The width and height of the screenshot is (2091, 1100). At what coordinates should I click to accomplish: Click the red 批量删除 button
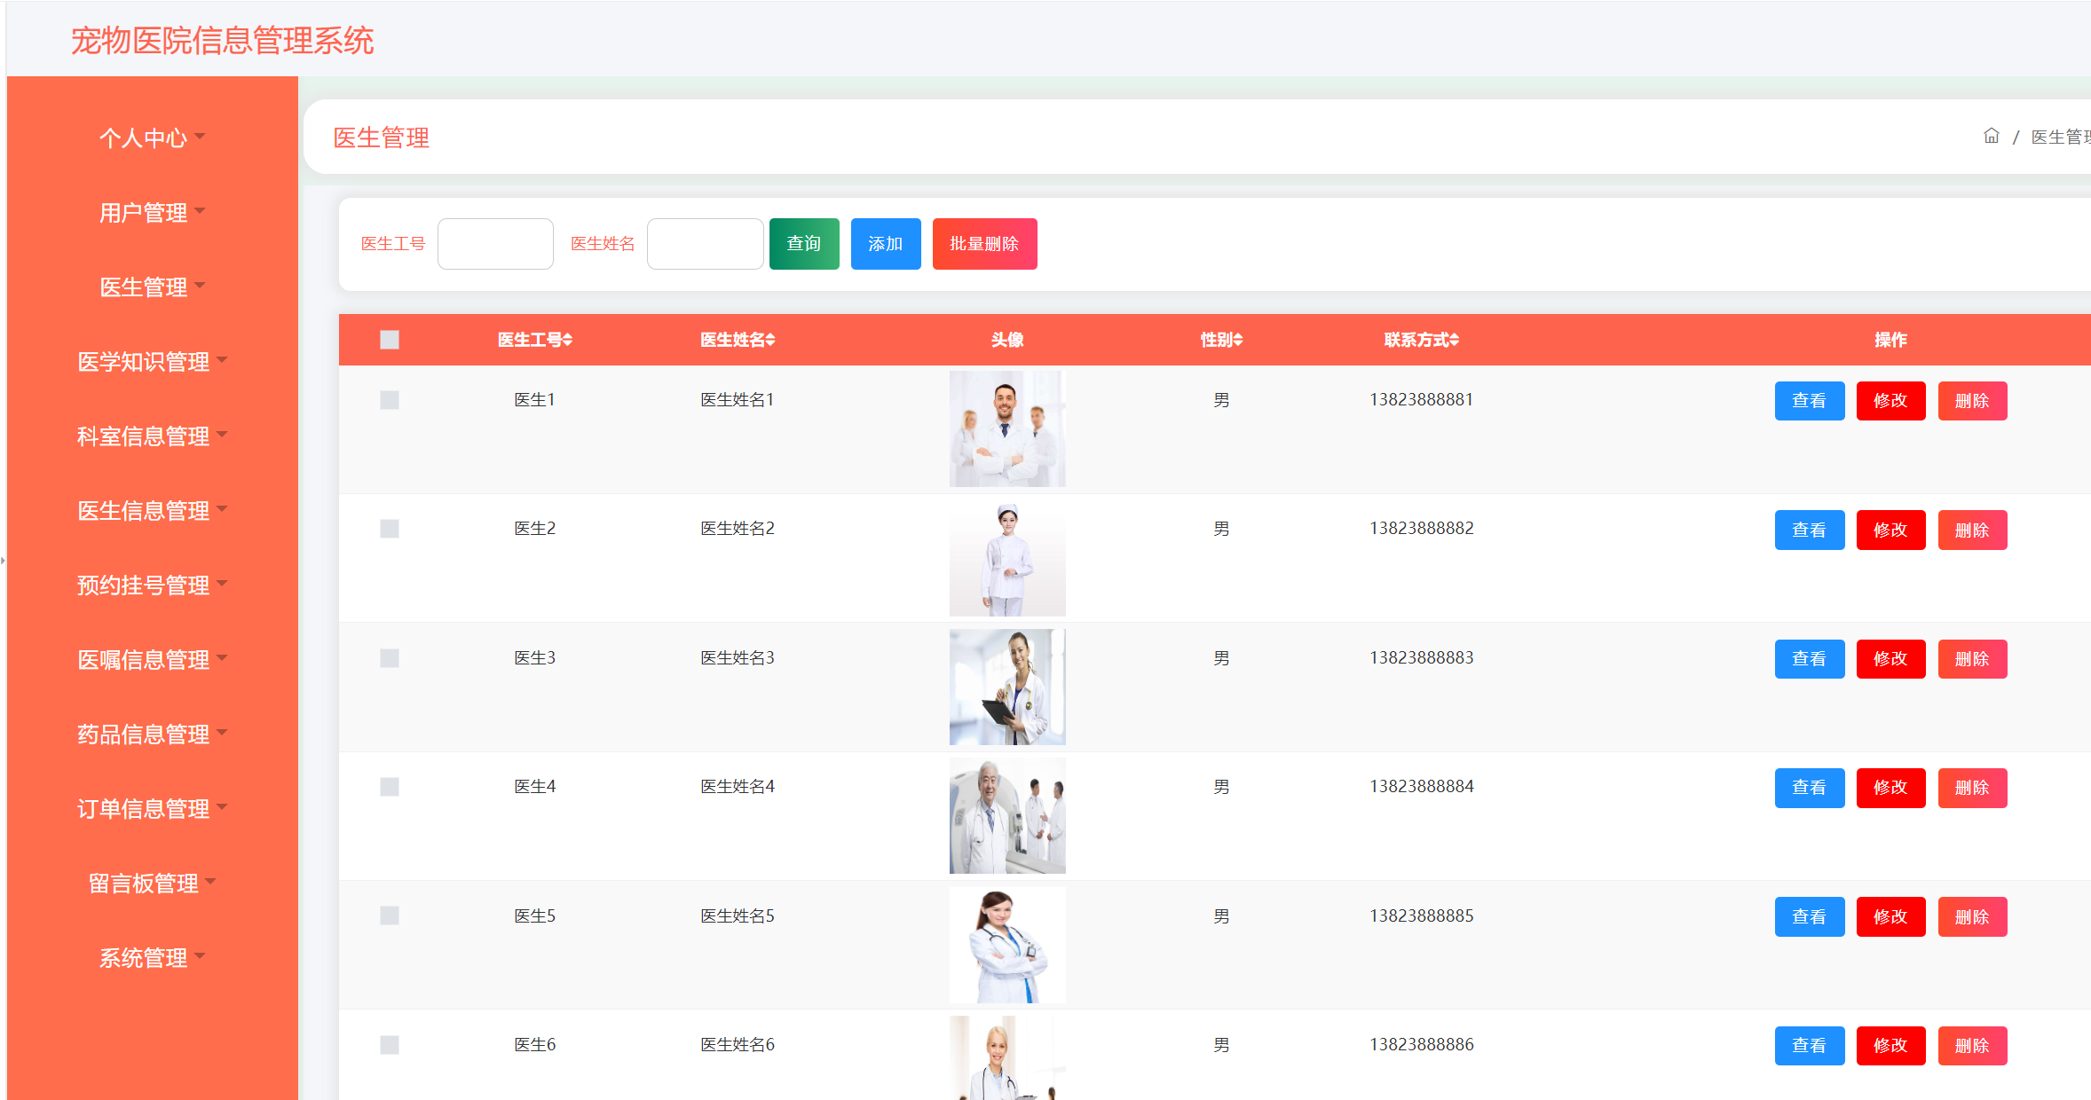[984, 244]
